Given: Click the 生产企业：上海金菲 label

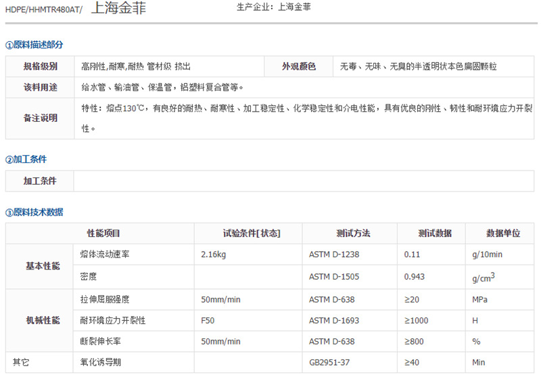Looking at the screenshot, I should click(x=274, y=7).
